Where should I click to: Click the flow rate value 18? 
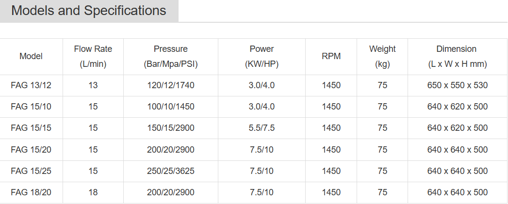pyautogui.click(x=93, y=193)
